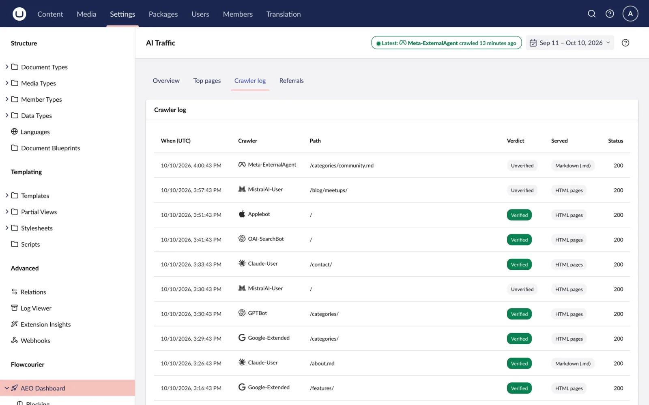Viewport: 649px width, 405px height.
Task: Click the AEO Dashboard rocket icon
Action: 15,388
